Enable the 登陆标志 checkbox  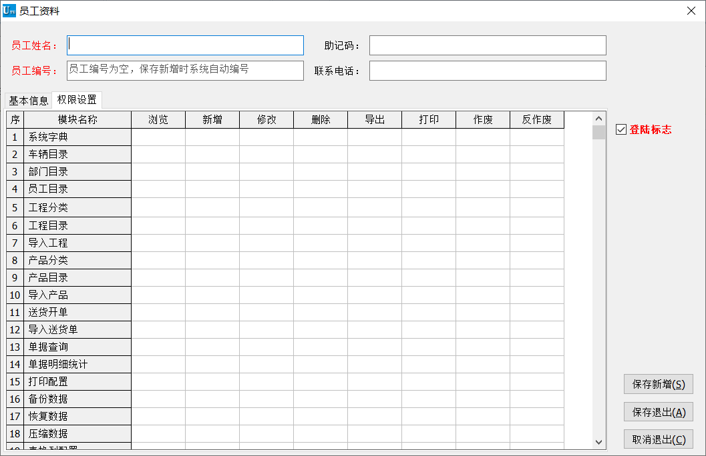621,129
